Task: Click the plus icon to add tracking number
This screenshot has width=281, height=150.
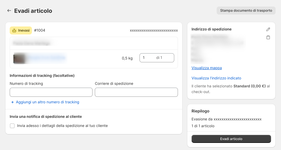Action: click(12, 102)
